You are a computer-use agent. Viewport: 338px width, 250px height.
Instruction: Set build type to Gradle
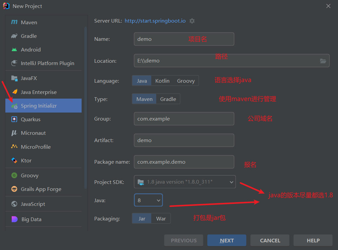pos(168,99)
